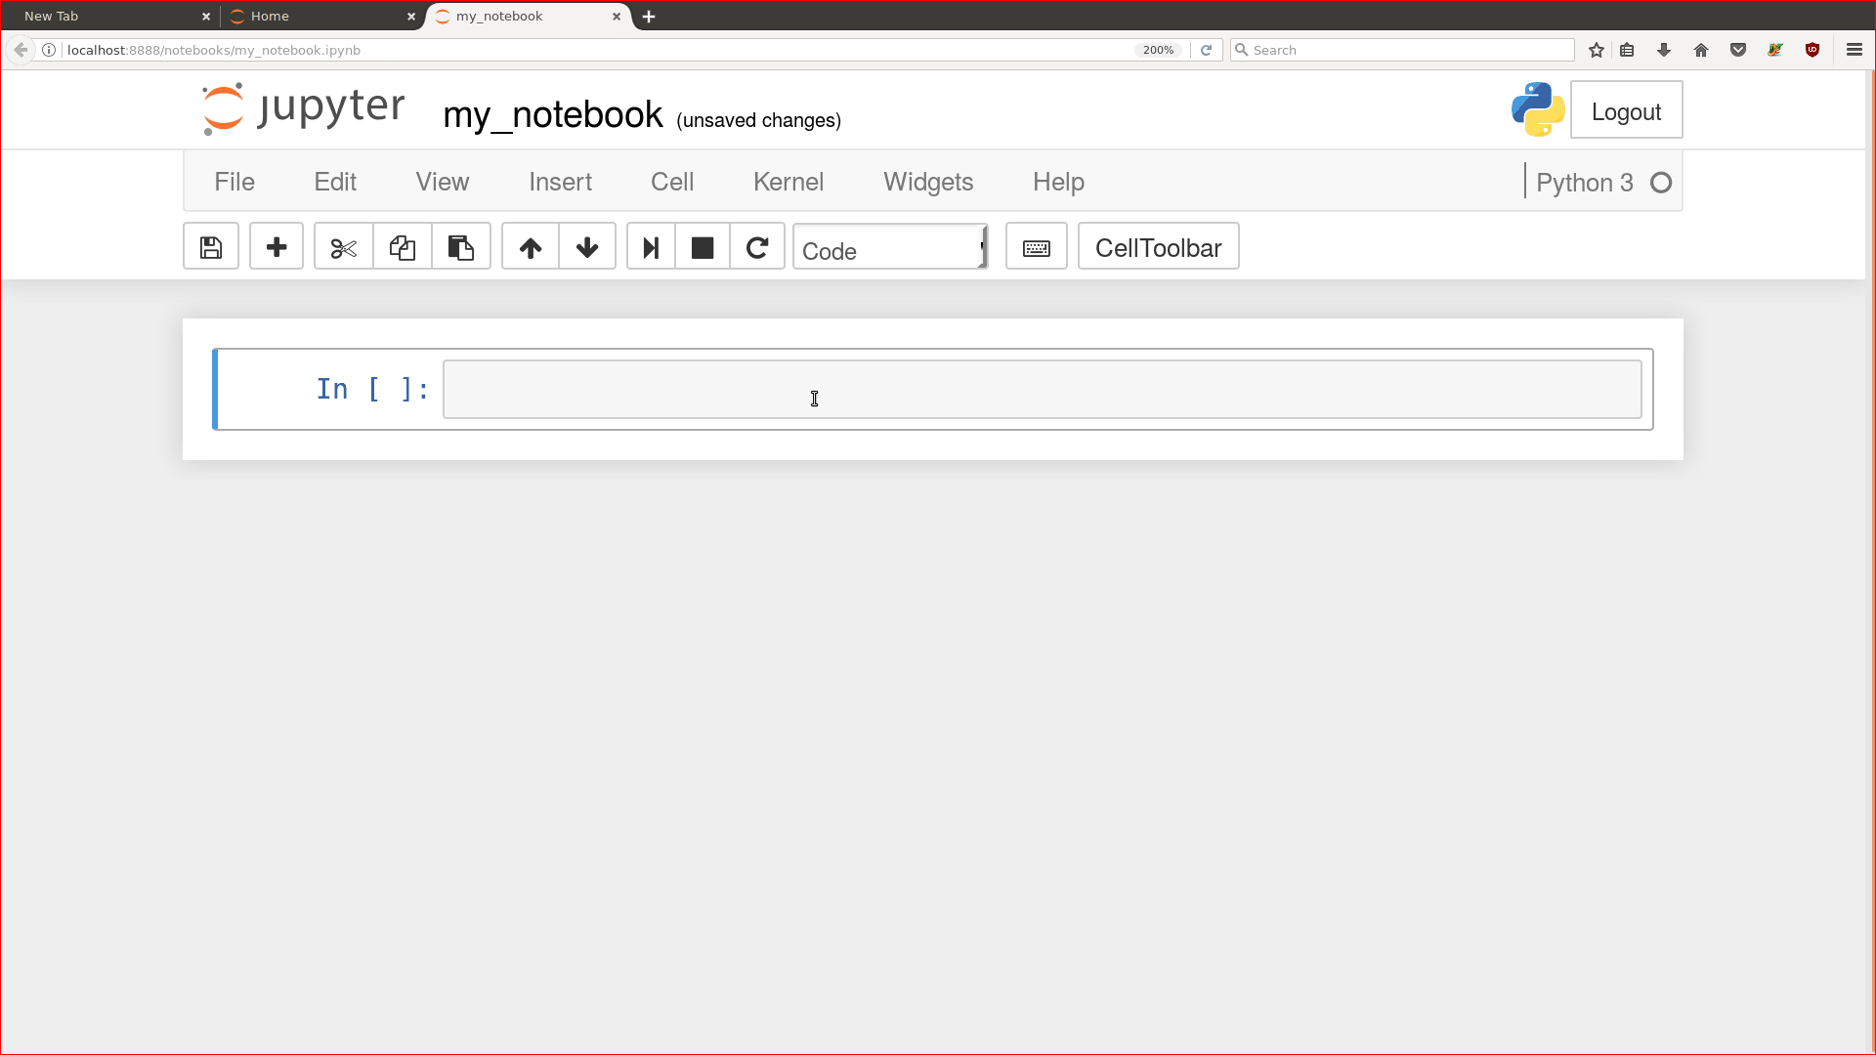This screenshot has height=1055, width=1876.
Task: Close the Home browser tab
Action: 411,17
